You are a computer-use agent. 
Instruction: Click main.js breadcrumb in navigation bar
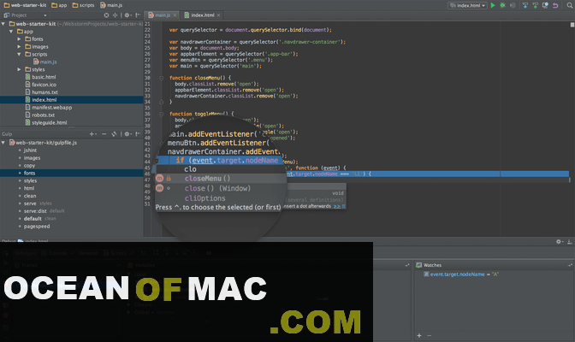[111, 5]
